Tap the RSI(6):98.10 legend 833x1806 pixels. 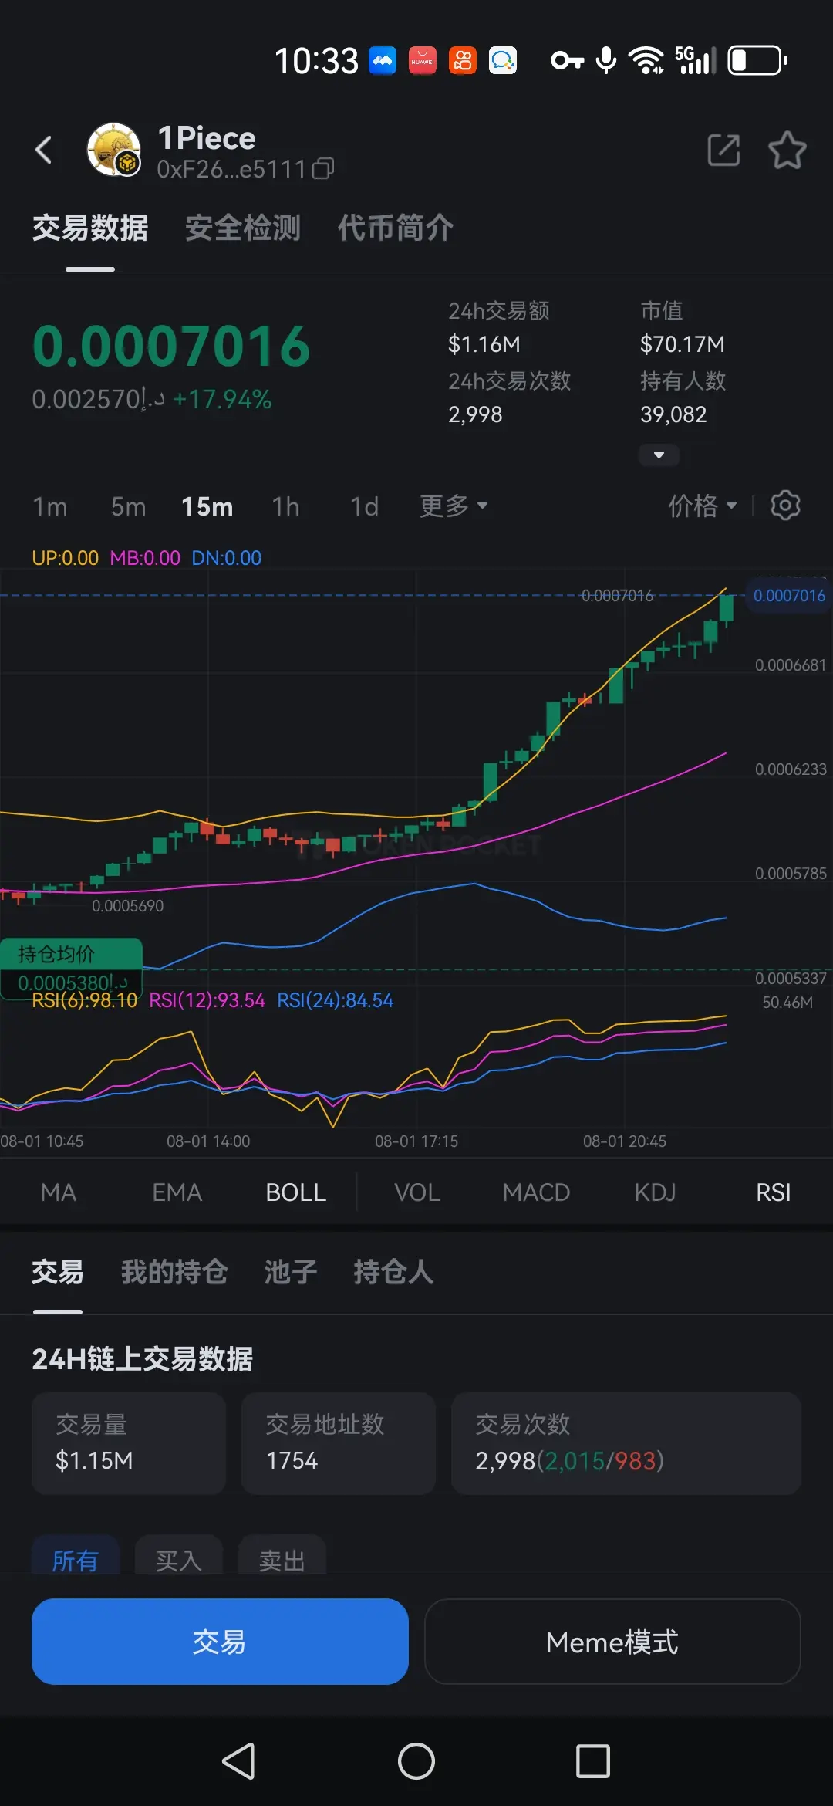pos(85,1000)
